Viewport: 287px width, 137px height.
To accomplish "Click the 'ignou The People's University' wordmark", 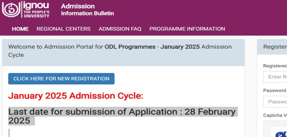I will tap(36, 10).
